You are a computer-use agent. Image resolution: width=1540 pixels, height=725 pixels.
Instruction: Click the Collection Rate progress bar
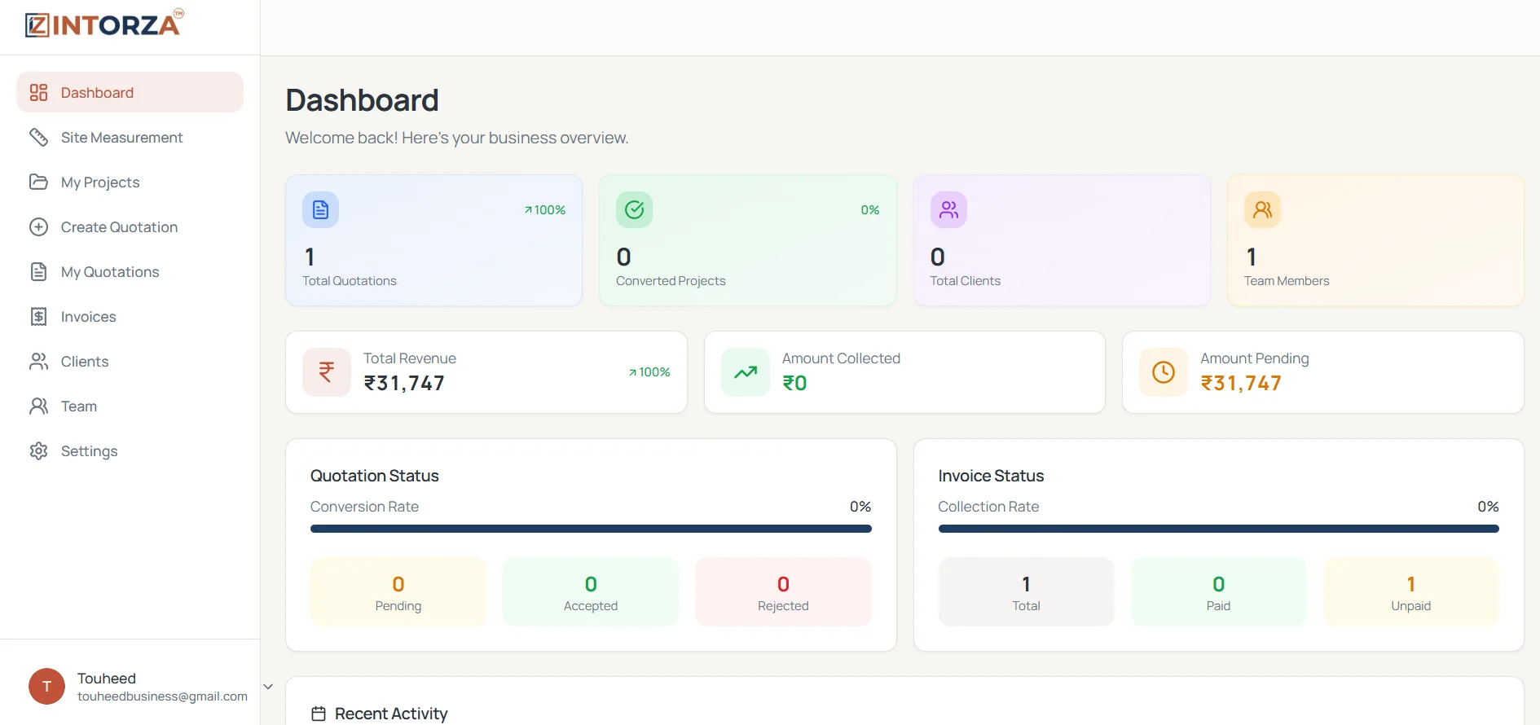click(1218, 529)
